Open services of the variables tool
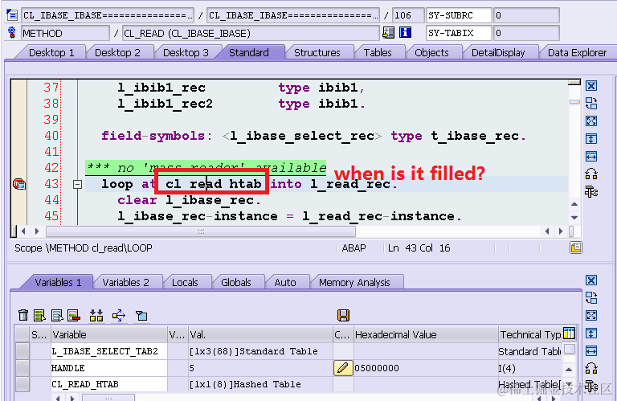617x401 pixels. [591, 368]
